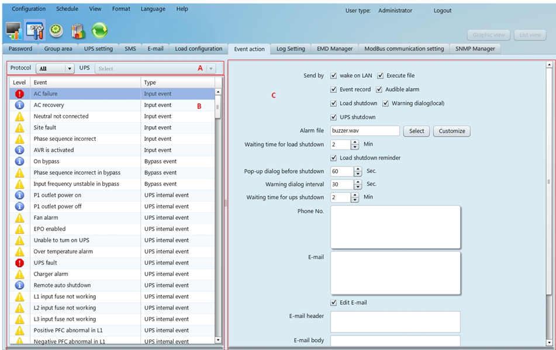The image size is (556, 350).
Task: Open the Language menu
Action: (x=153, y=9)
